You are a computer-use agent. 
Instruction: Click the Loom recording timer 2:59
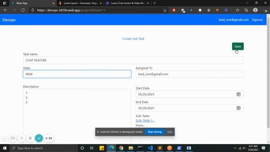[x=49, y=138]
